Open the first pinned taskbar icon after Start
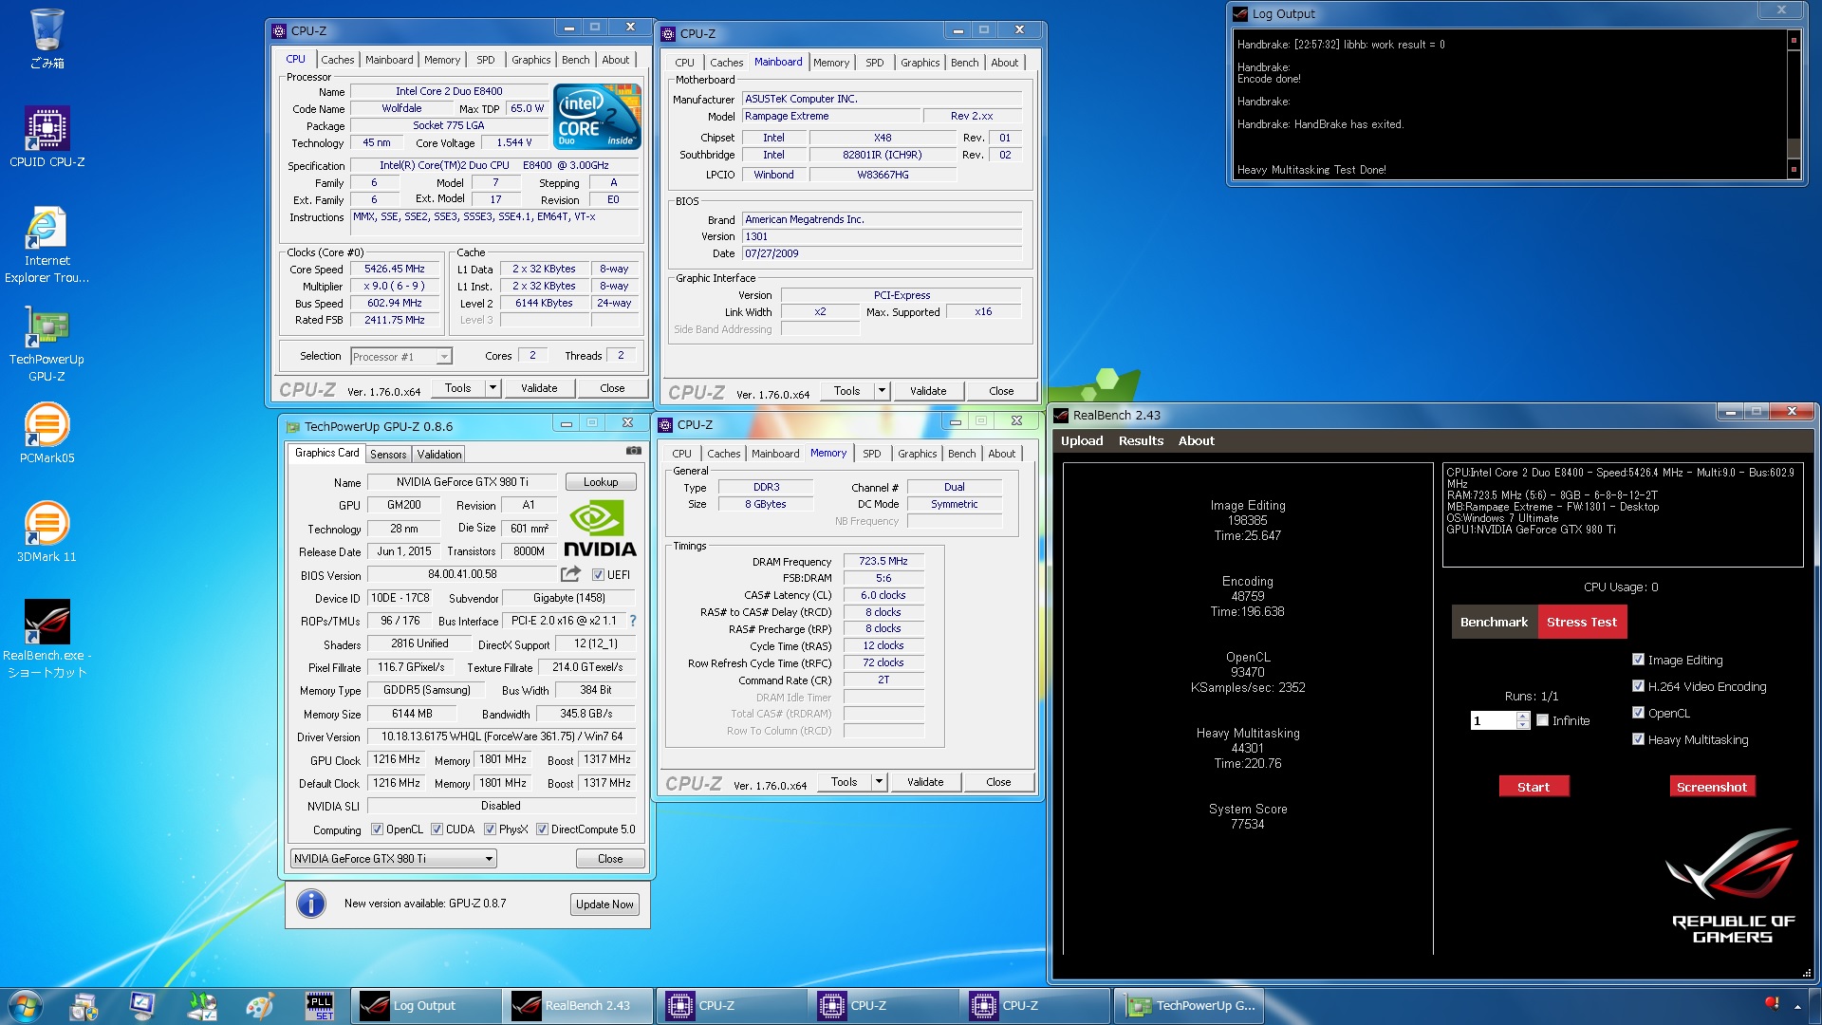This screenshot has width=1822, height=1025. (84, 1006)
